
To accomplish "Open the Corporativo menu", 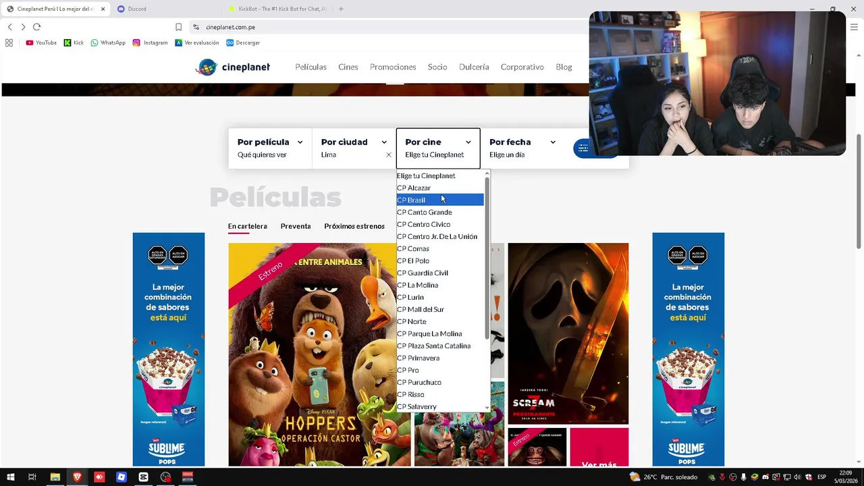I will point(522,67).
